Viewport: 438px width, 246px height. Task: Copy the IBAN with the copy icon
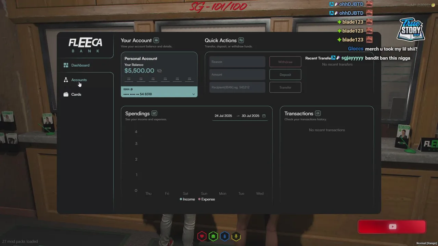coord(131,89)
